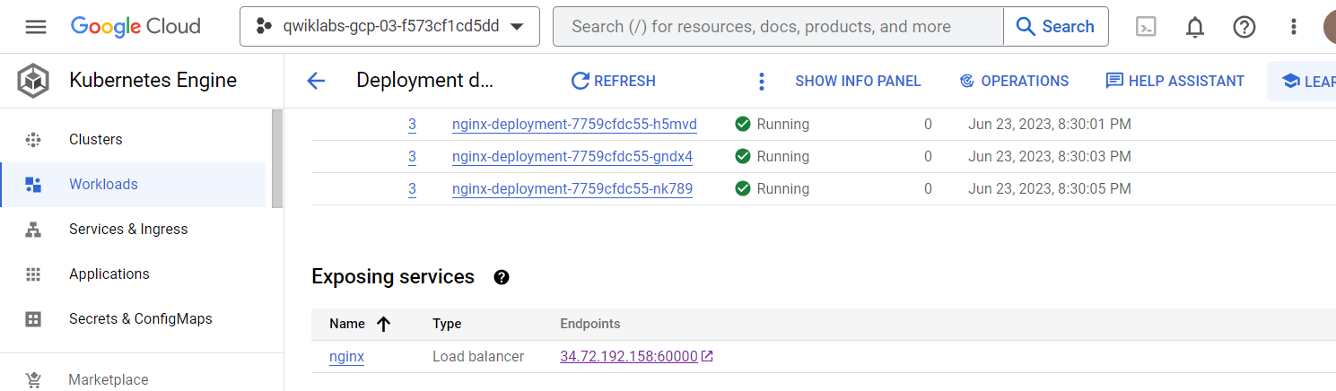Sort services by Name column
This screenshot has height=391, width=1336.
pos(346,324)
